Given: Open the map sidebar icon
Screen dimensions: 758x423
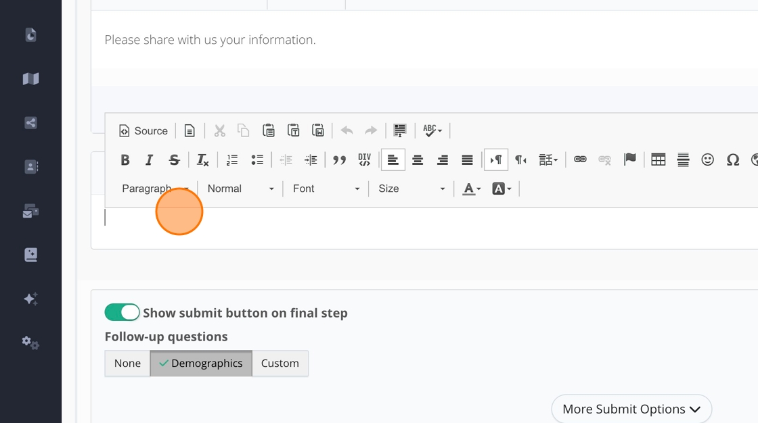Looking at the screenshot, I should point(31,78).
